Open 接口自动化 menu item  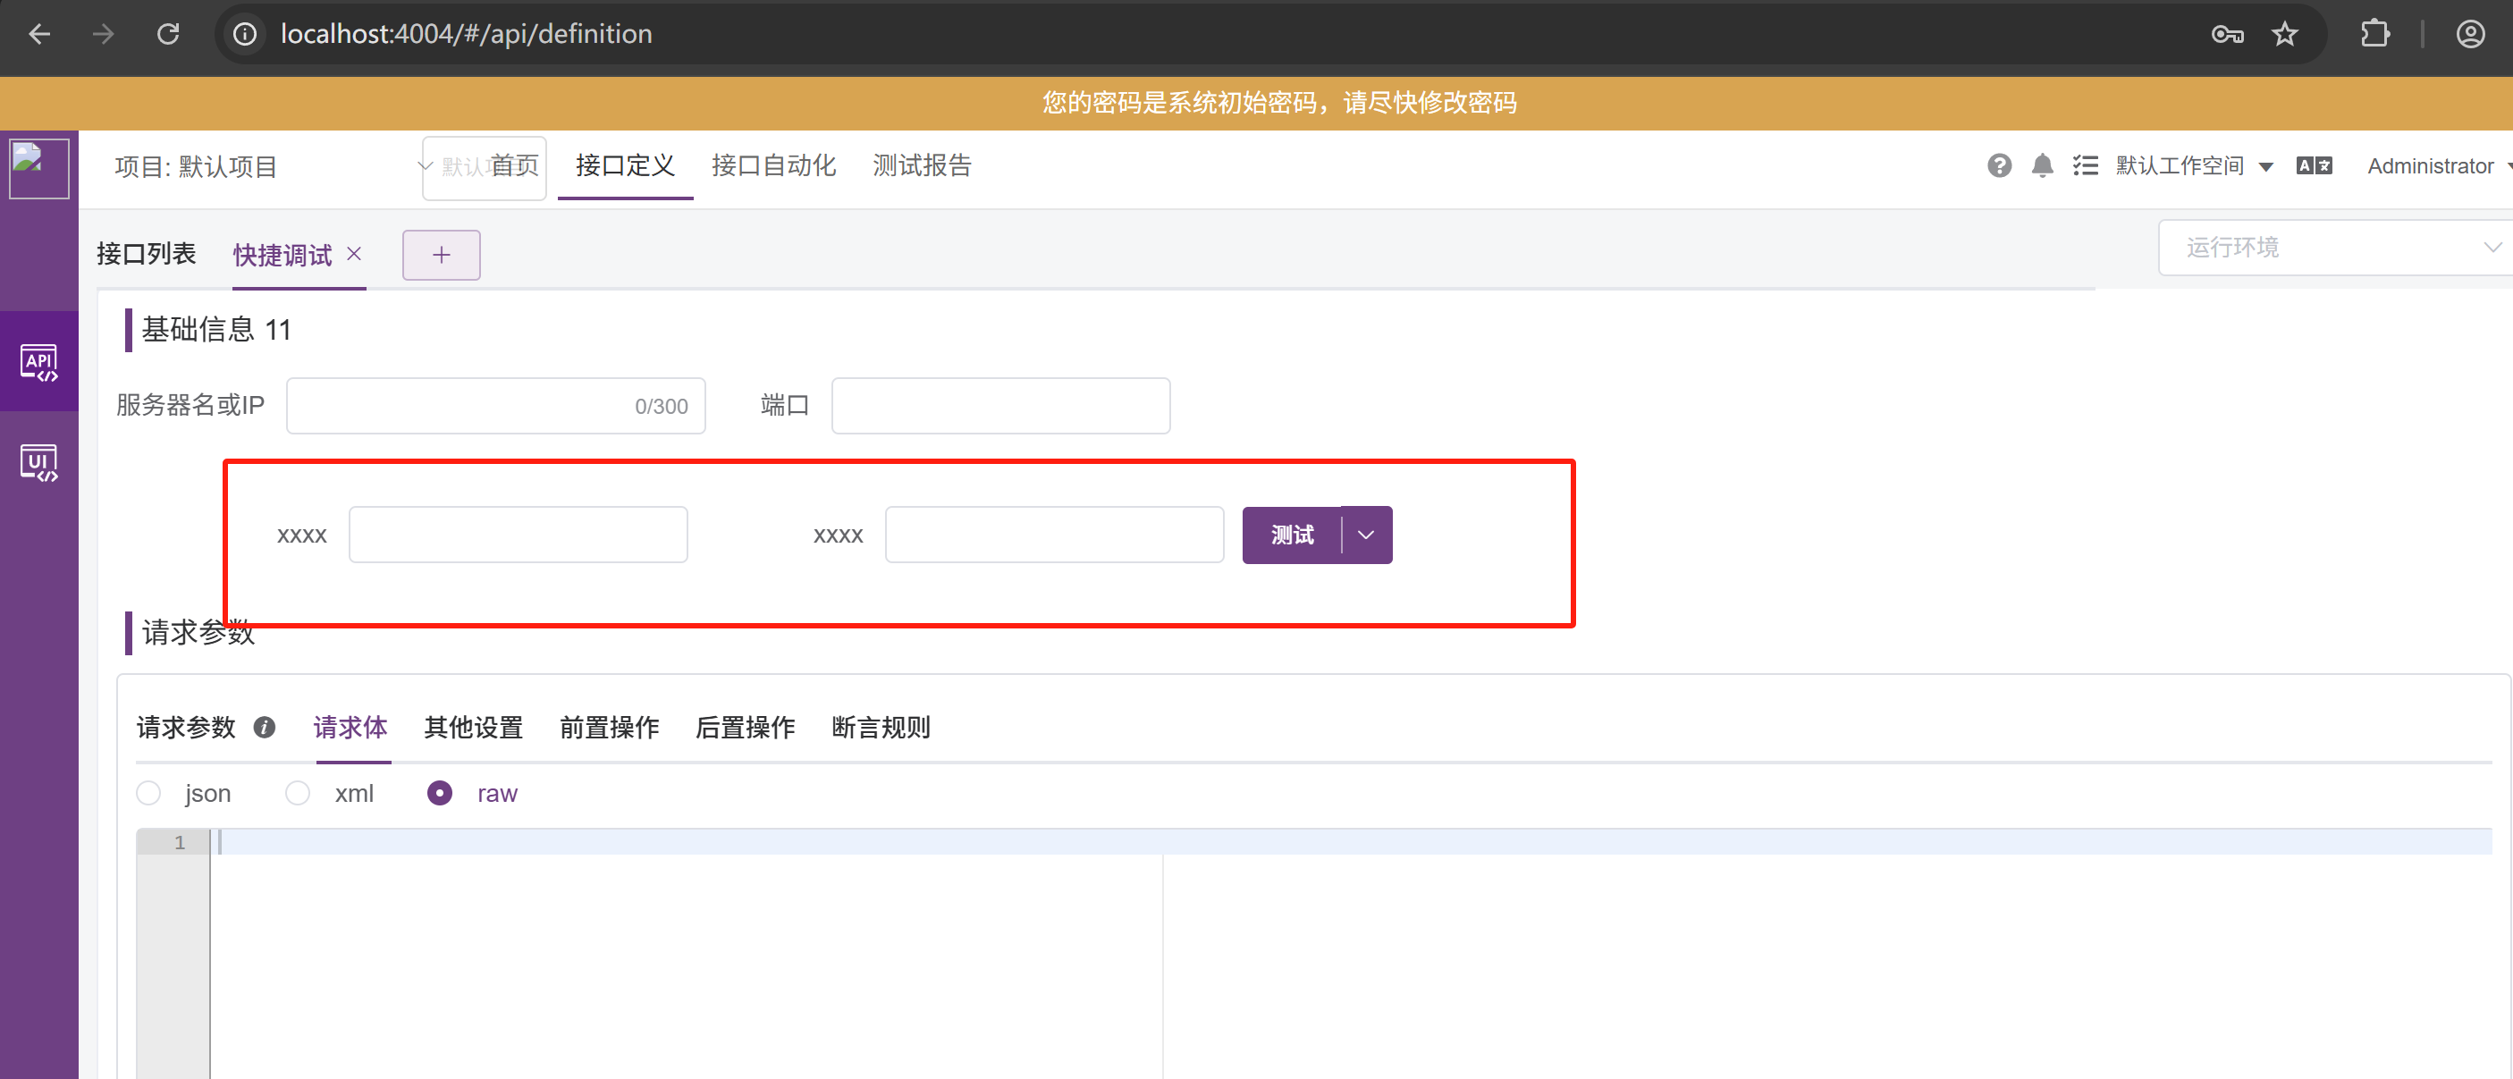tap(773, 166)
